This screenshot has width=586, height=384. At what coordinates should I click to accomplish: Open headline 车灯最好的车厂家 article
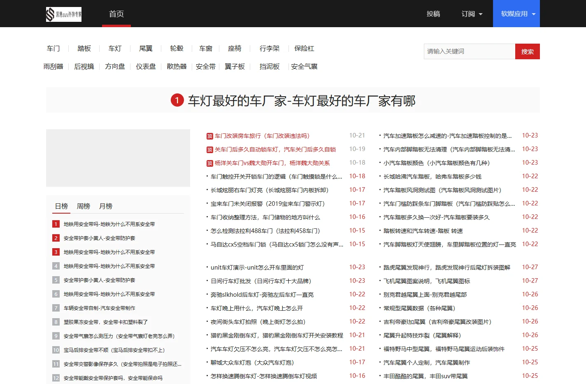coord(302,100)
